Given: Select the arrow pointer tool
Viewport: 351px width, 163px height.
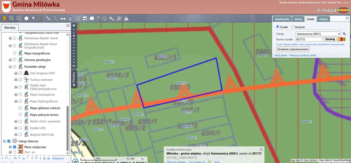Looking at the screenshot, I should pyautogui.click(x=34, y=18).
